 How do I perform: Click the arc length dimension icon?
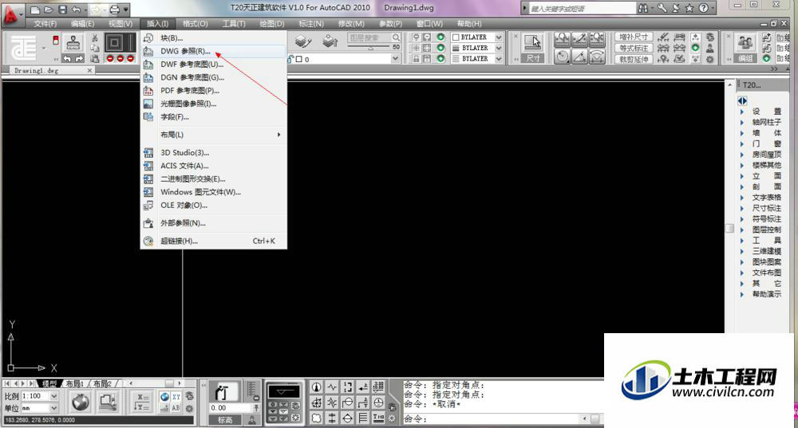[597, 57]
